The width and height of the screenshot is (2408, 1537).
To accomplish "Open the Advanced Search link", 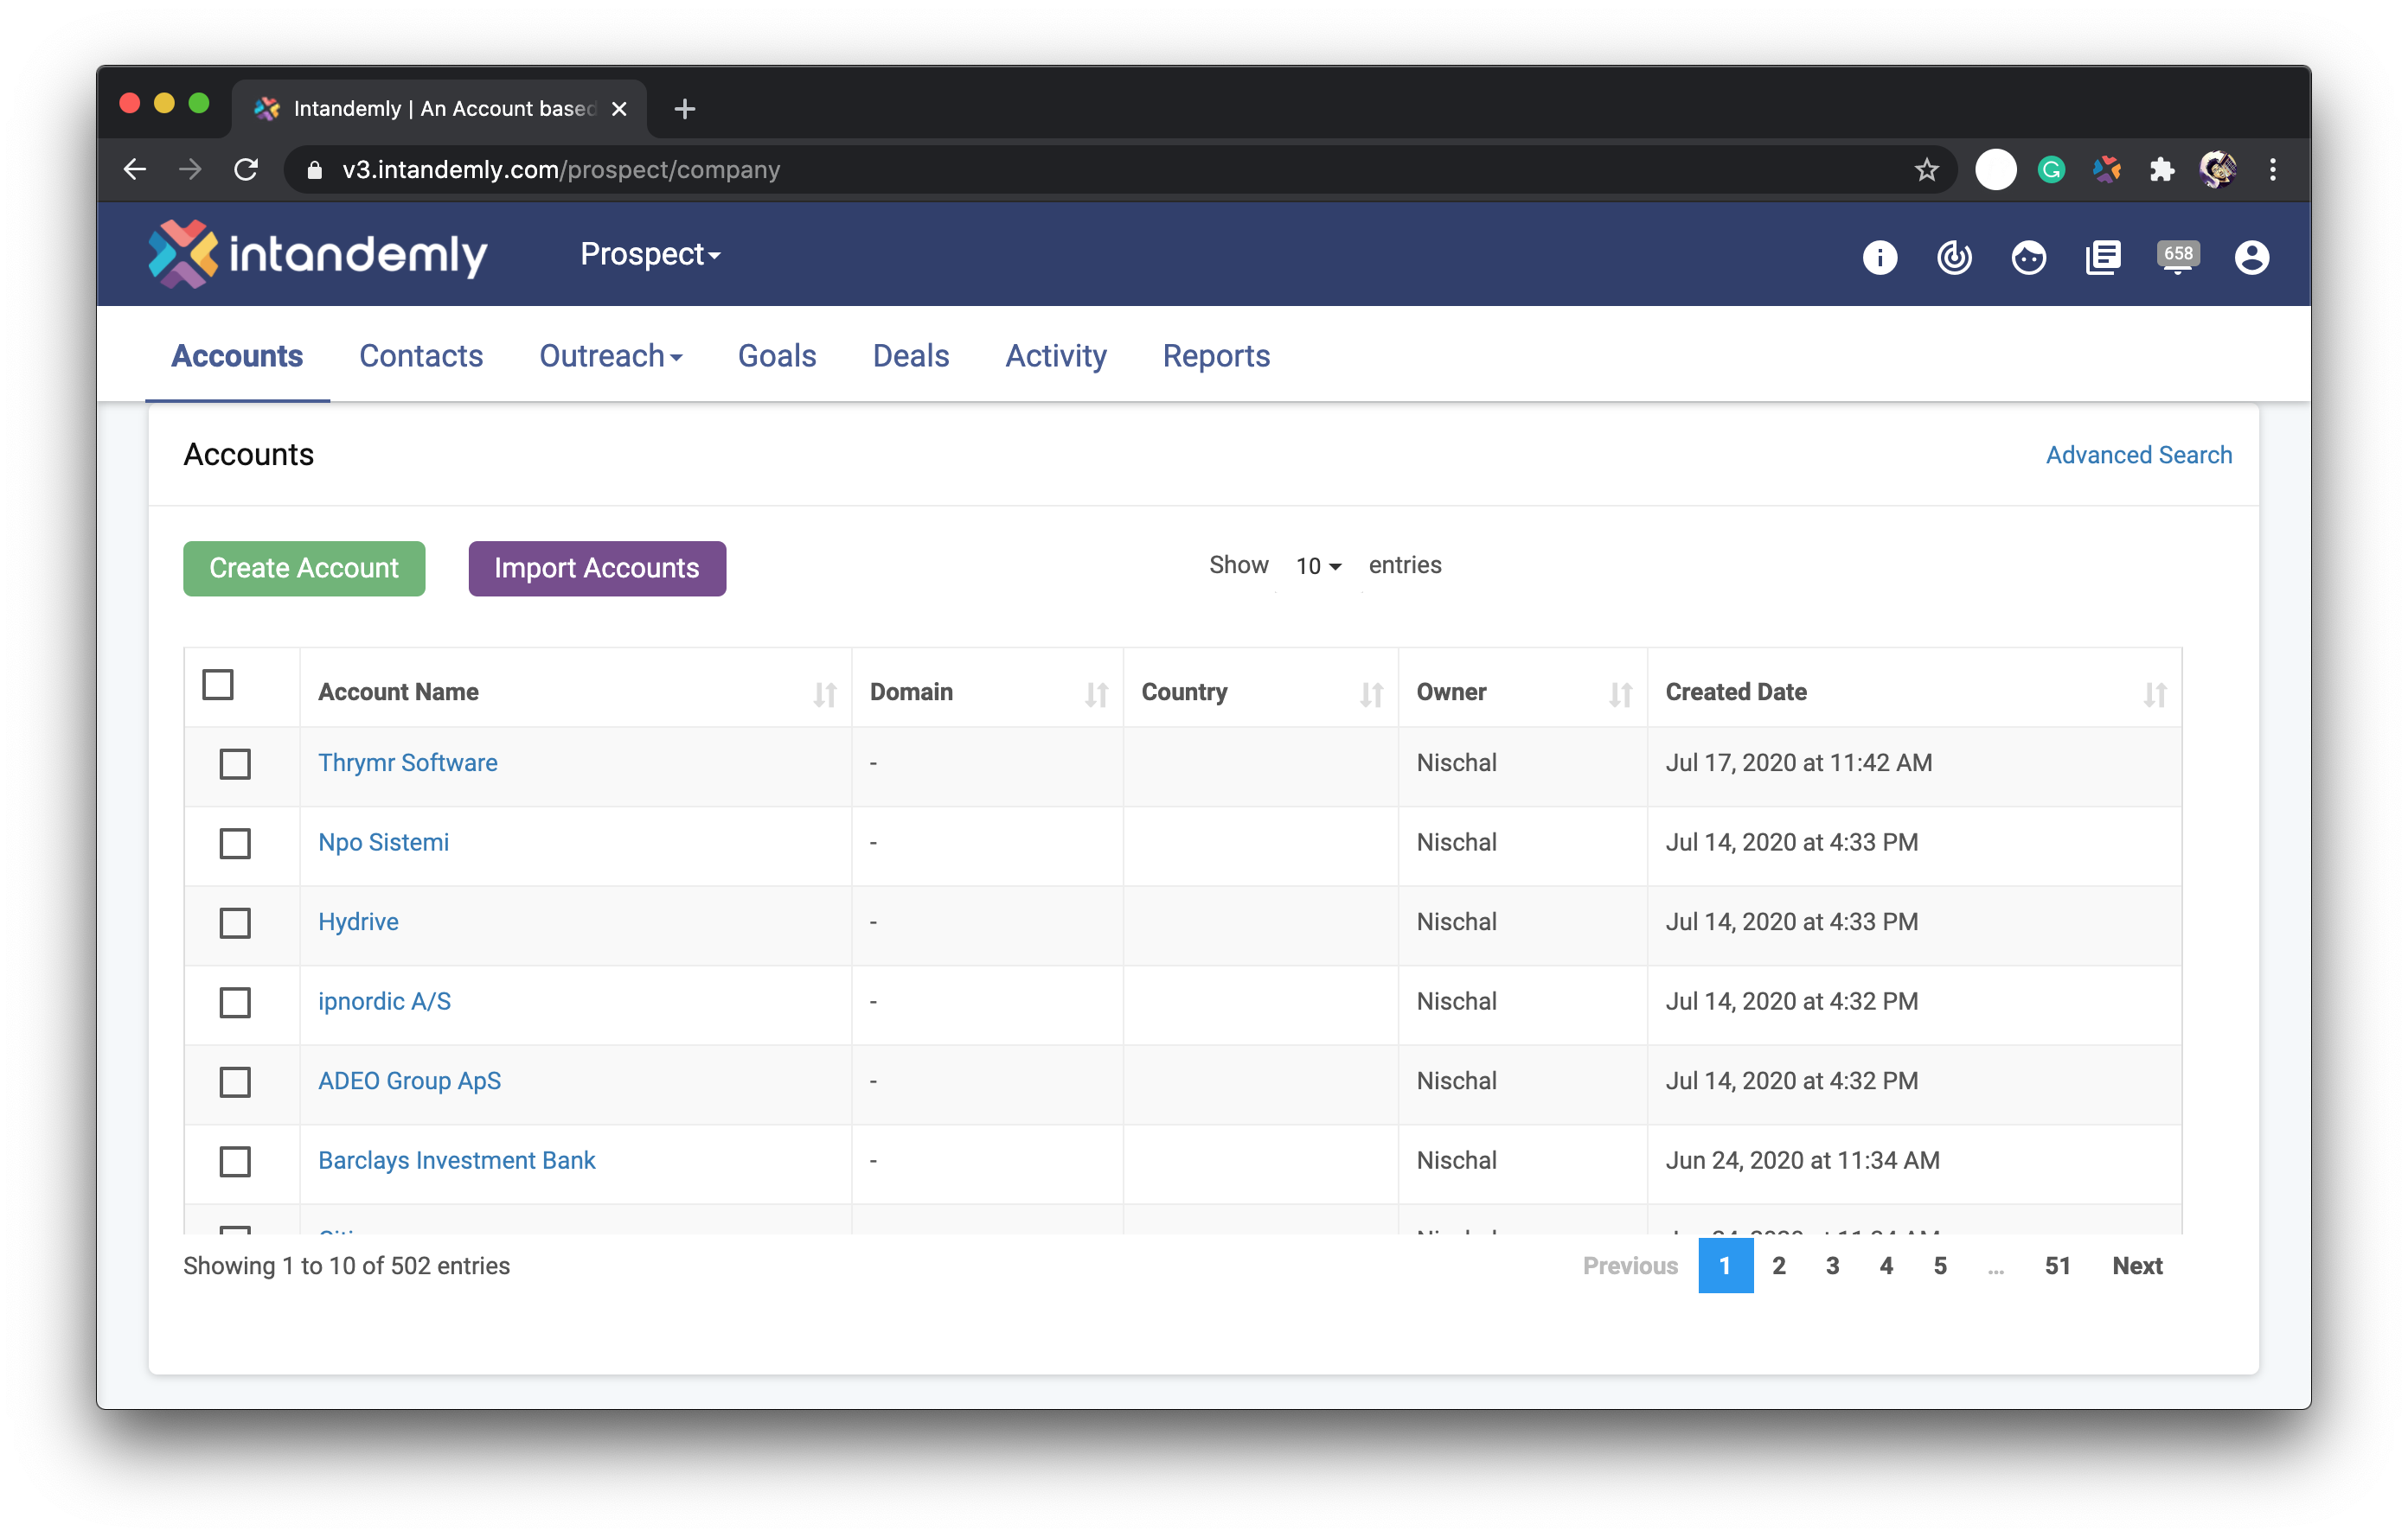I will coord(2138,455).
